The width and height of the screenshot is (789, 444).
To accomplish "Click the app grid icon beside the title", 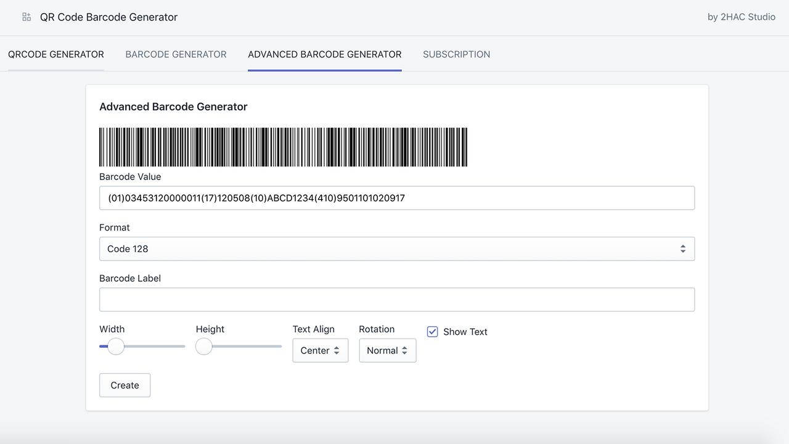I will (x=27, y=17).
